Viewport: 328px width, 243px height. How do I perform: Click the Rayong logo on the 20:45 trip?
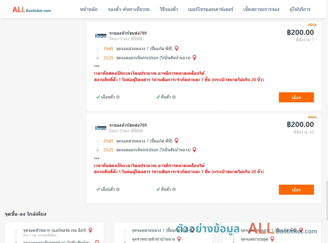pos(101,128)
